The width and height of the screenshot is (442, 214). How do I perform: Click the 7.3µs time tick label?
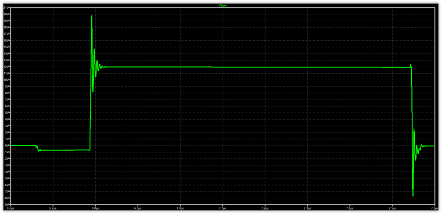(x=307, y=208)
